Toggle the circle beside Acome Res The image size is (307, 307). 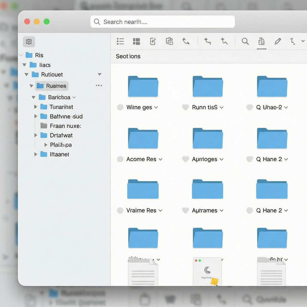tap(120, 159)
